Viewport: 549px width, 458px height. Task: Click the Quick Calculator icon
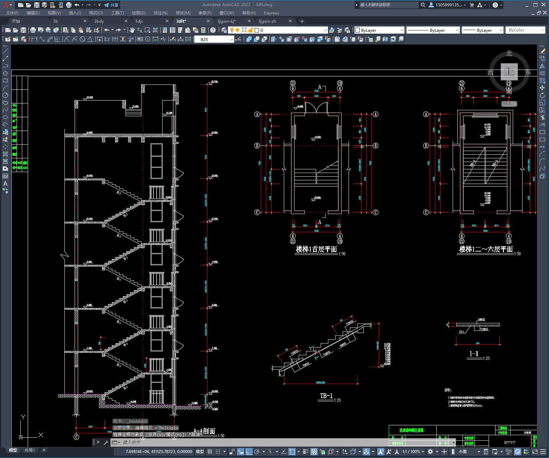203,30
